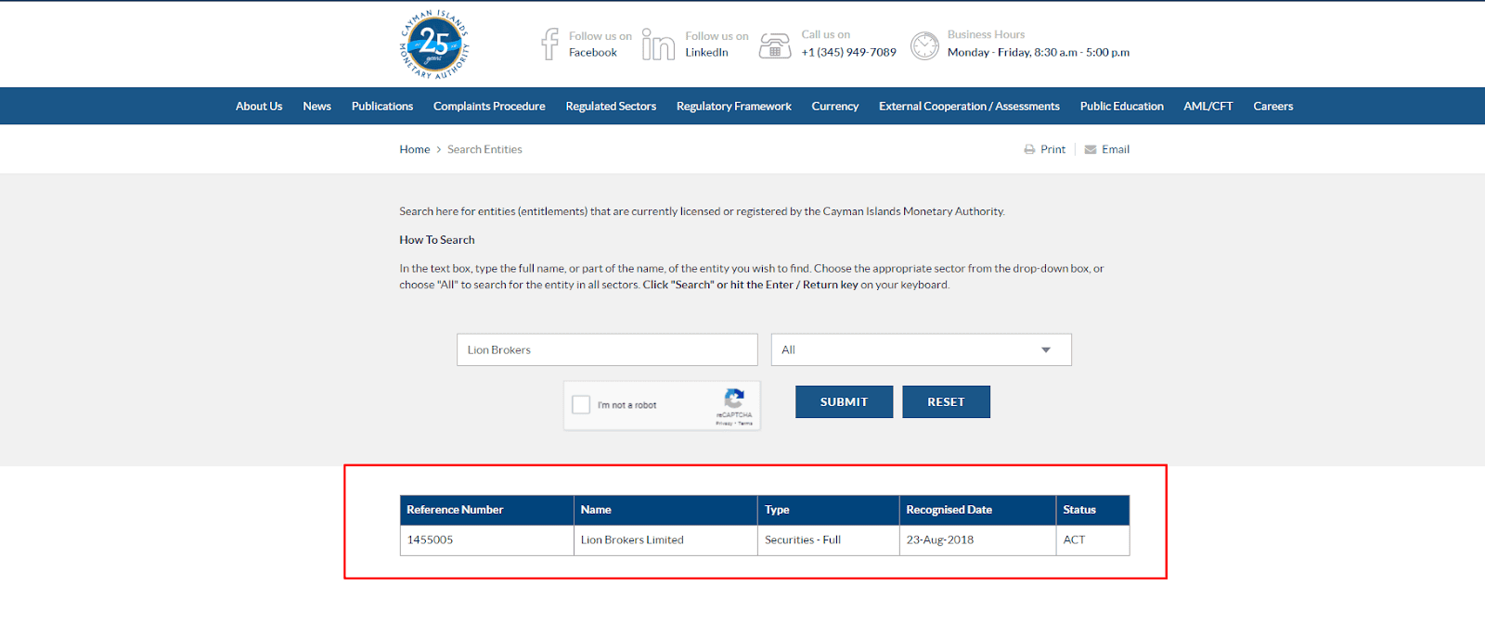Click the business hours Monday - Friday text
This screenshot has height=635, width=1485.
click(x=1039, y=53)
